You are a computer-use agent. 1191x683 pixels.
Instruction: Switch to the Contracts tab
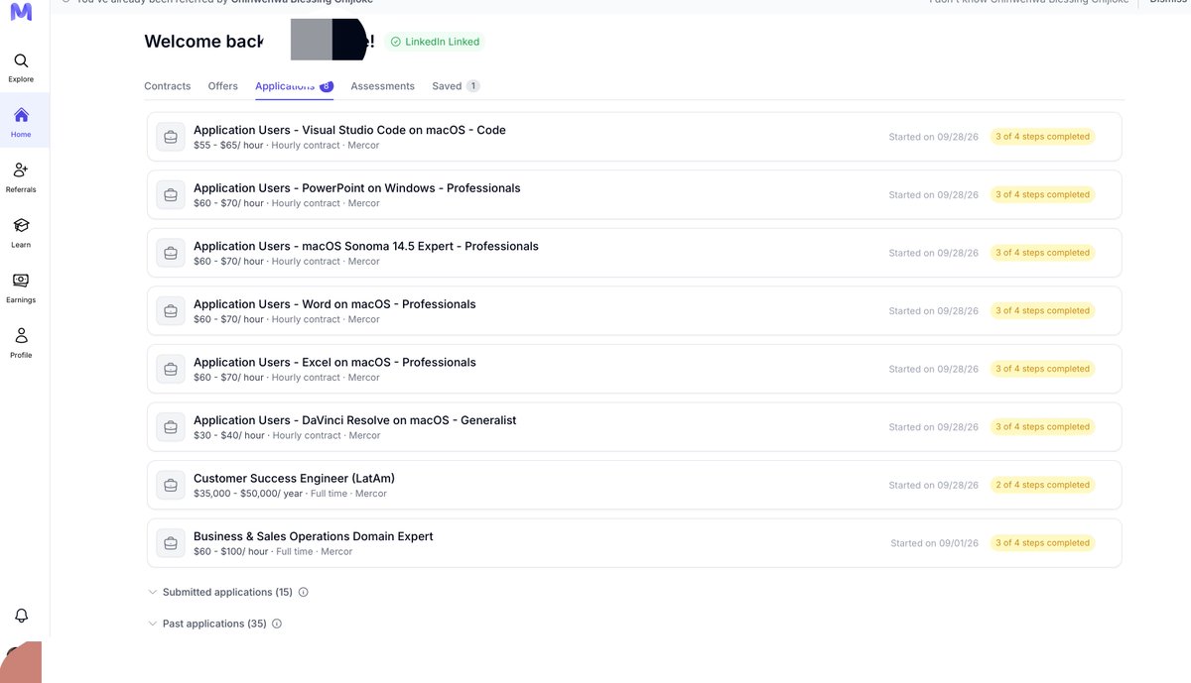click(167, 86)
